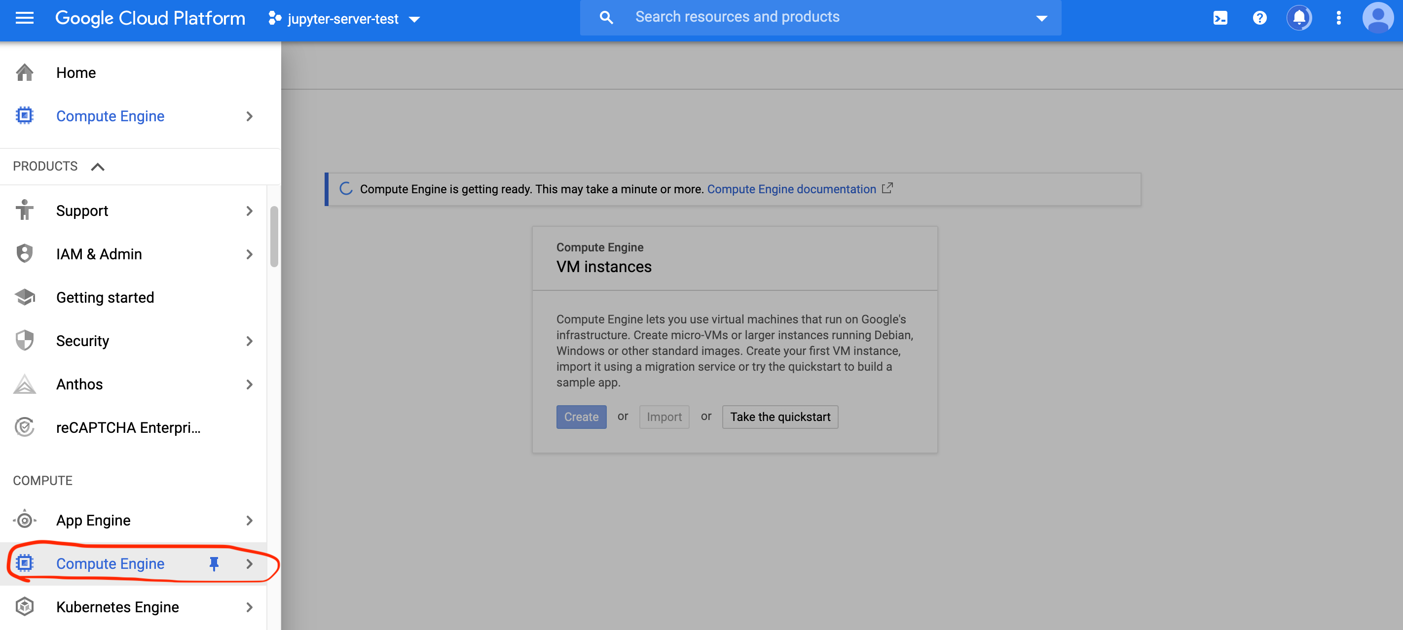
Task: Collapse the PRODUCTS section
Action: click(98, 167)
